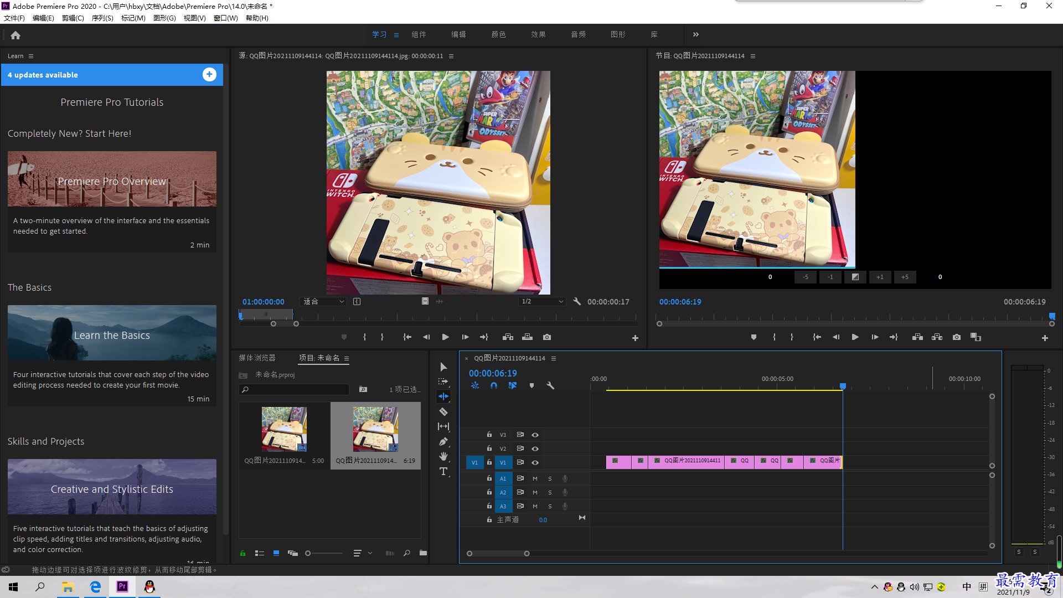Image resolution: width=1063 pixels, height=598 pixels.
Task: Open the 序列(S) menu
Action: [102, 18]
